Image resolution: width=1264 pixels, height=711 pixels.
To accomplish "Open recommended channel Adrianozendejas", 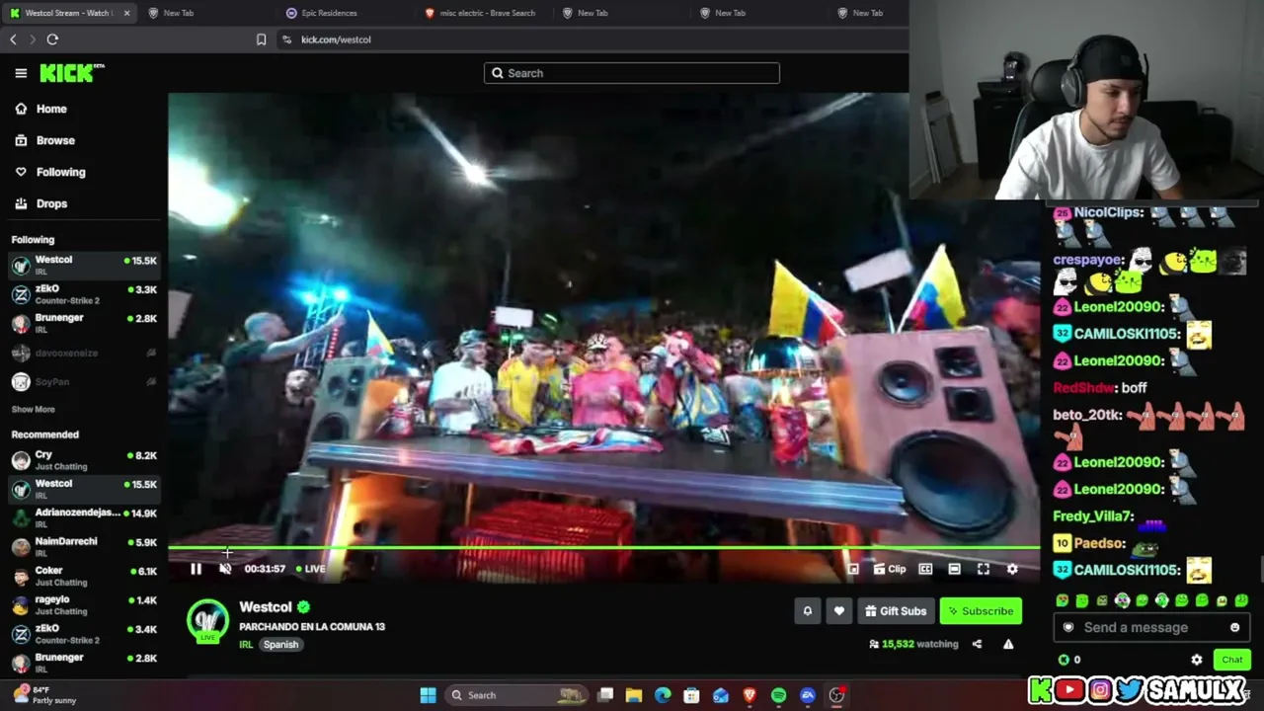I will coord(84,517).
